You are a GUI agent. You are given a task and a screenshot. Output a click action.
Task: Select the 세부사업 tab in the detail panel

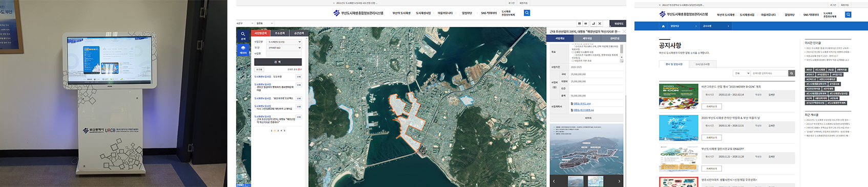point(587,38)
